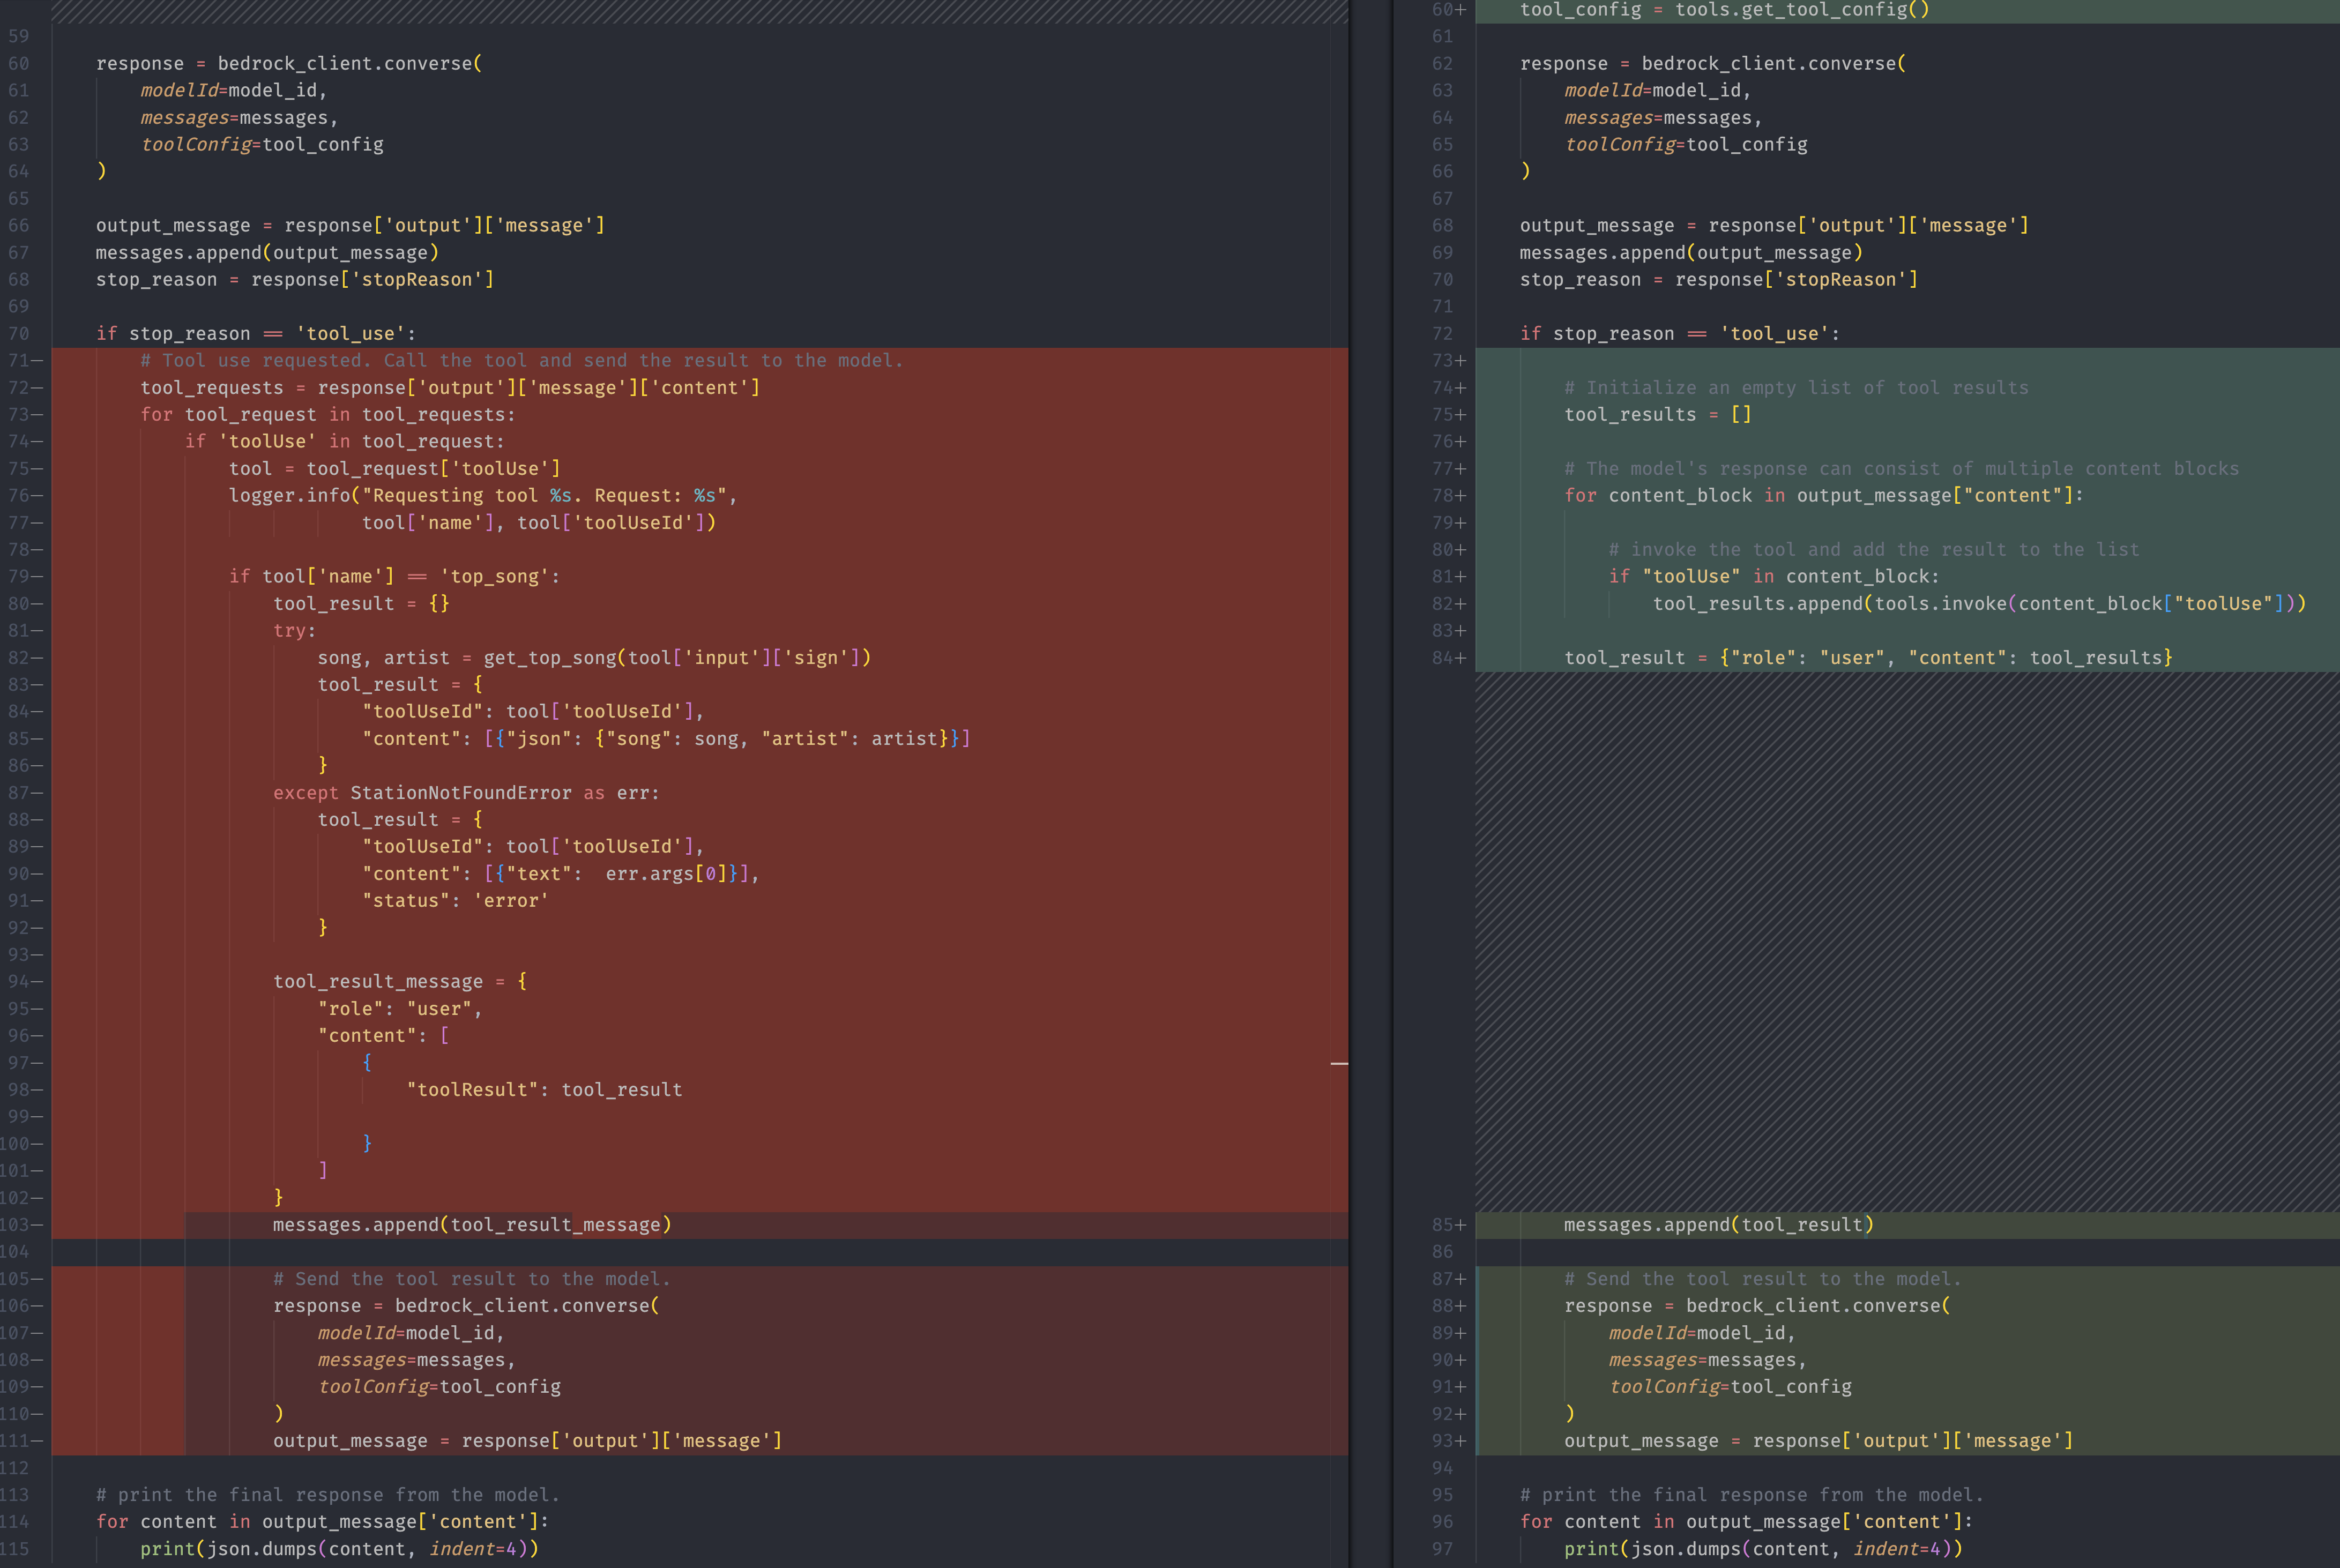Click "print(json.dumps(content, indent=4))" in left pane
Screen dimensions: 2340x1568
tap(339, 1549)
